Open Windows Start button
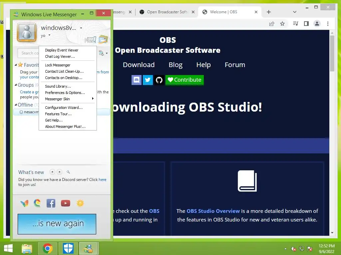The width and height of the screenshot is (341, 255). point(8,248)
